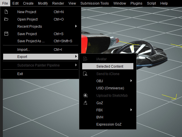
Task: Choose Import from the File menu
Action: coord(23,50)
